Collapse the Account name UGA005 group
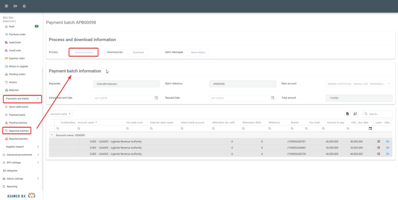Screen dimensions: 398x200 click(52, 135)
